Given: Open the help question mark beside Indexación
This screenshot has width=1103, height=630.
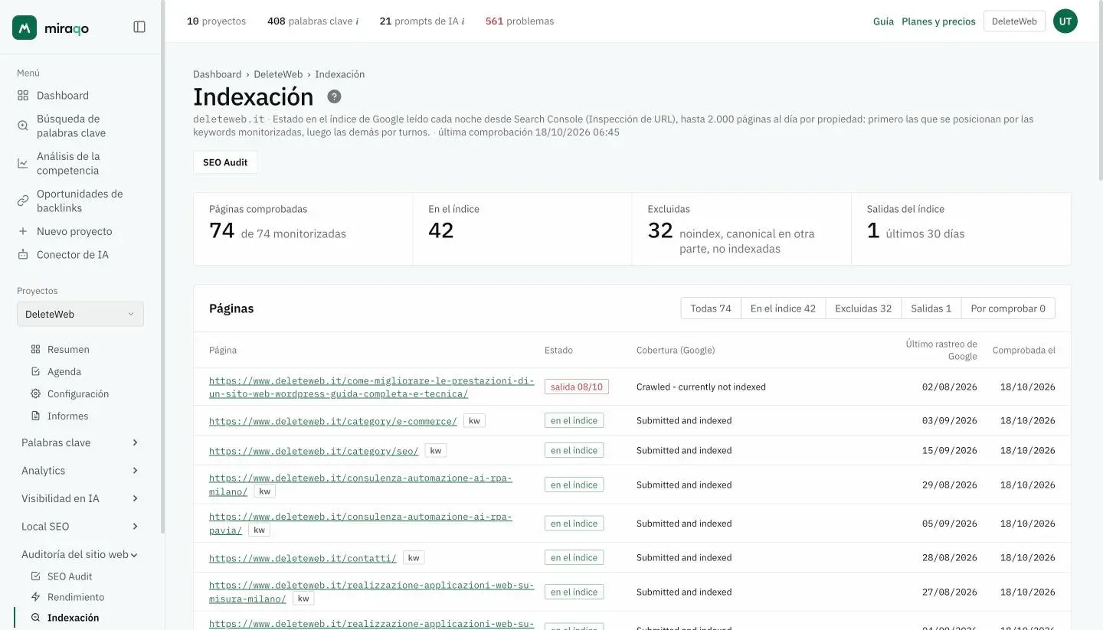Looking at the screenshot, I should pos(334,96).
